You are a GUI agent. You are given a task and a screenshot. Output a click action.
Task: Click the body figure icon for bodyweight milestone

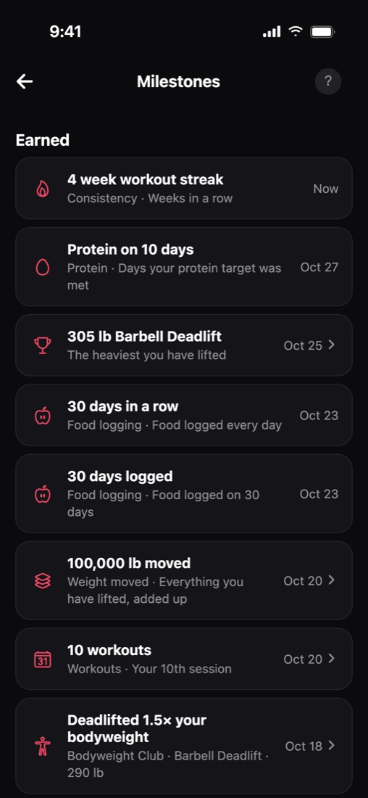click(x=43, y=746)
